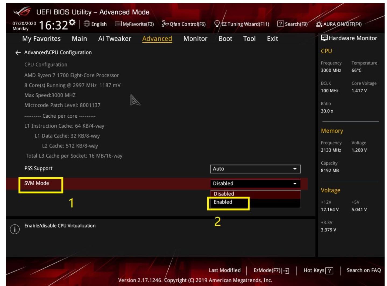Click Max Speed:3000 MHZ line
The height and width of the screenshot is (286, 387).
[x=50, y=95]
